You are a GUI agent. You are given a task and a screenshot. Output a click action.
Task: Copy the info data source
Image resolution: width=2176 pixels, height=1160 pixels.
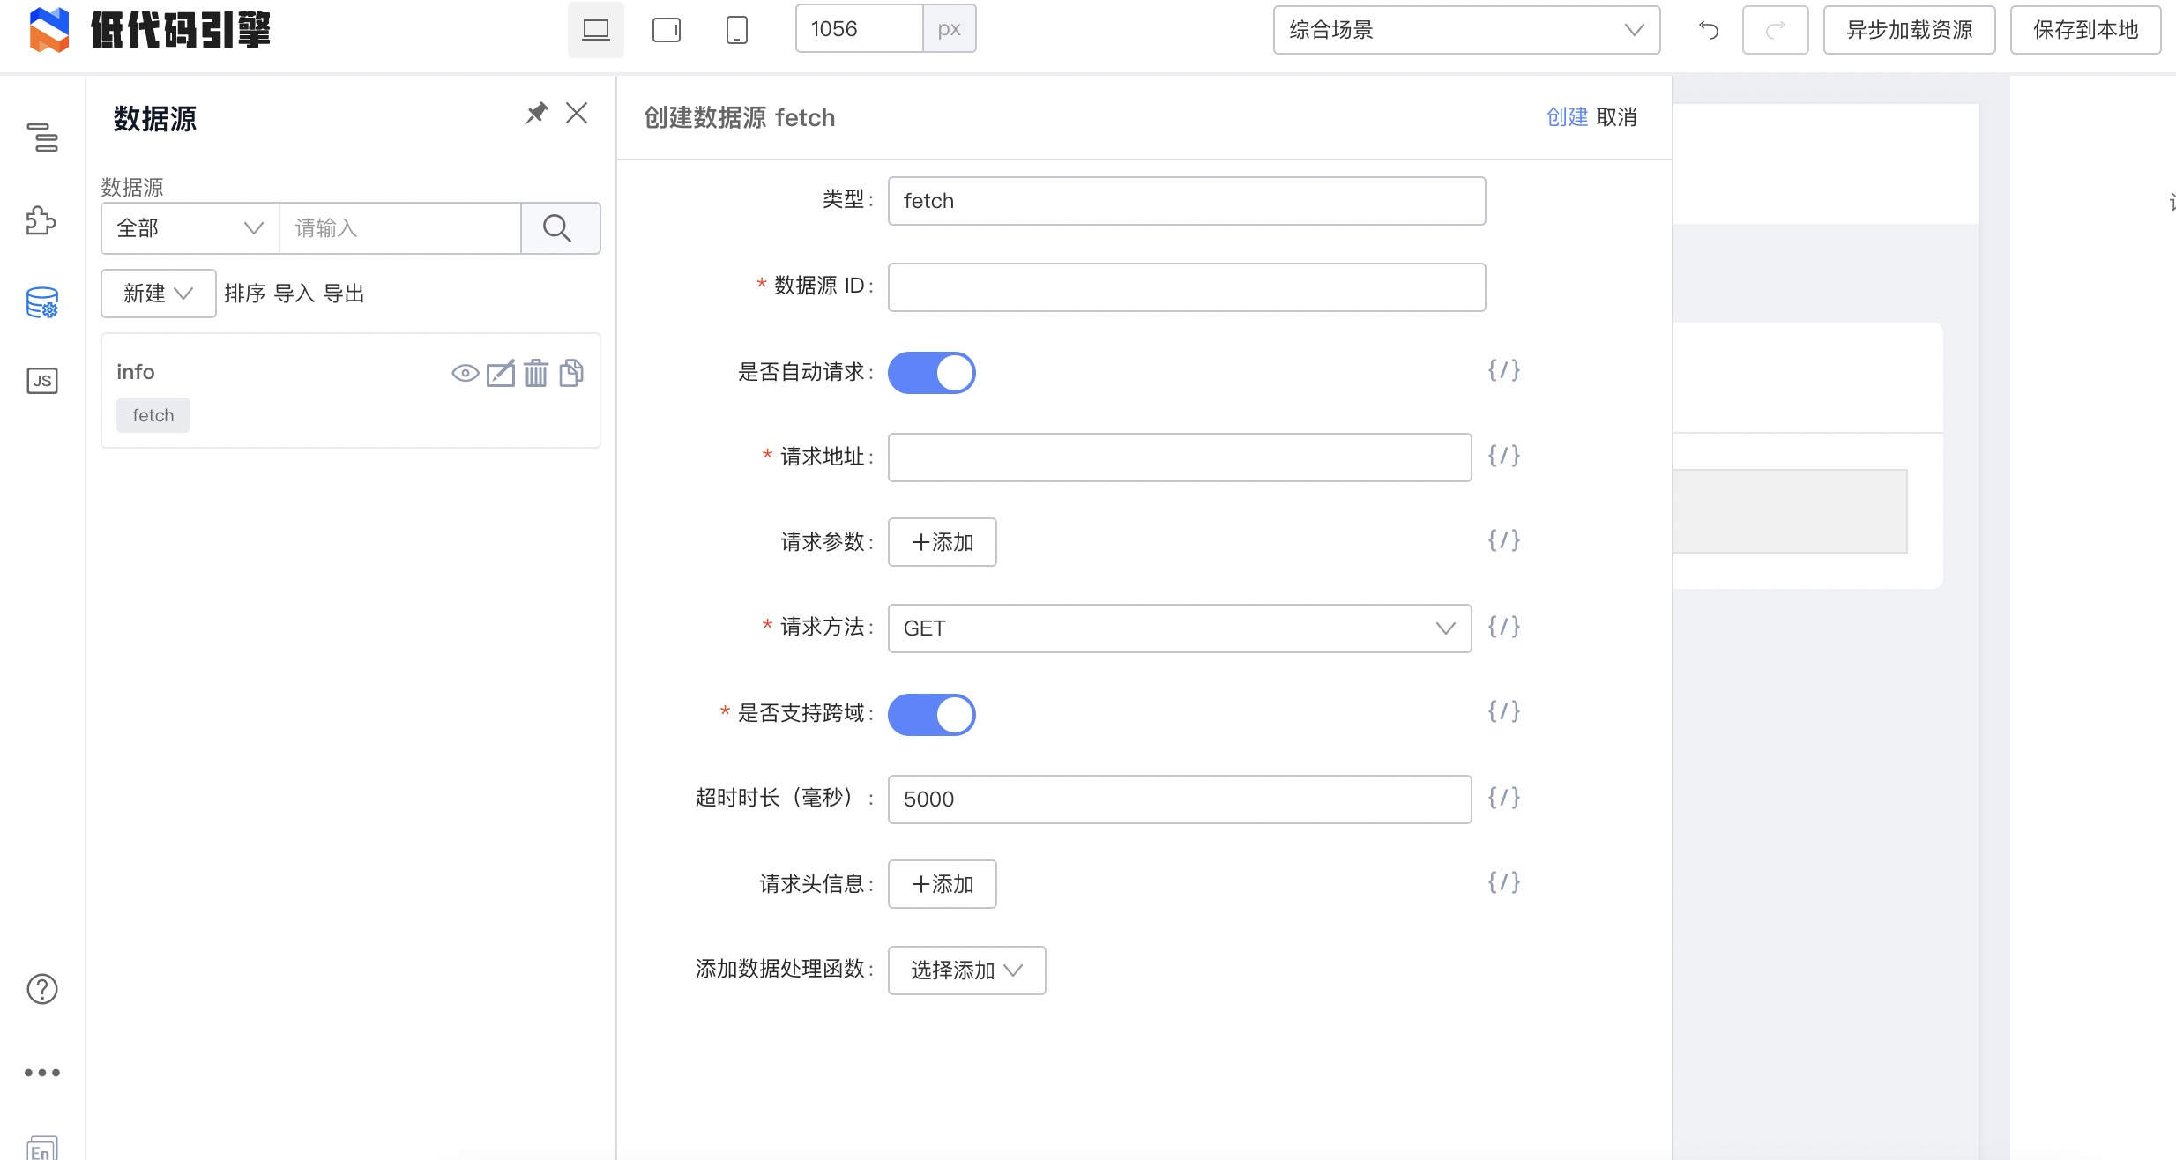coord(571,374)
